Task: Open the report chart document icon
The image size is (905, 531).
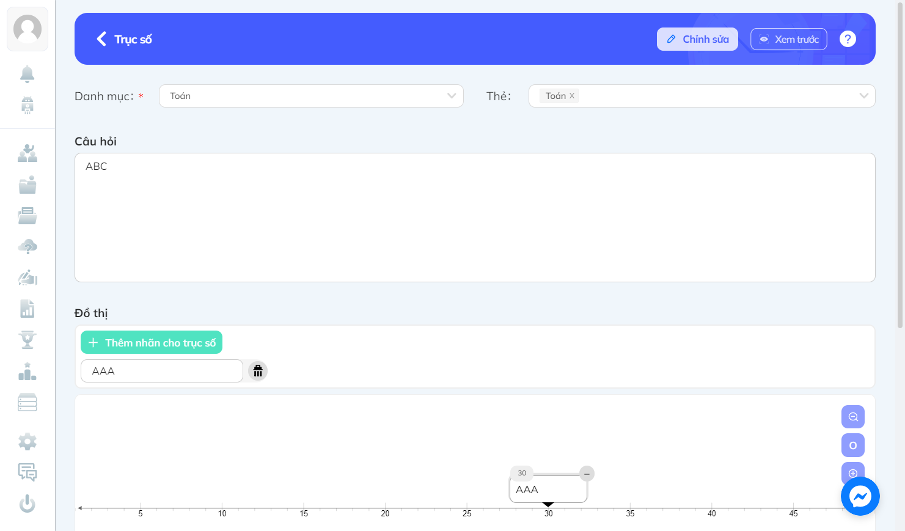Action: tap(27, 309)
